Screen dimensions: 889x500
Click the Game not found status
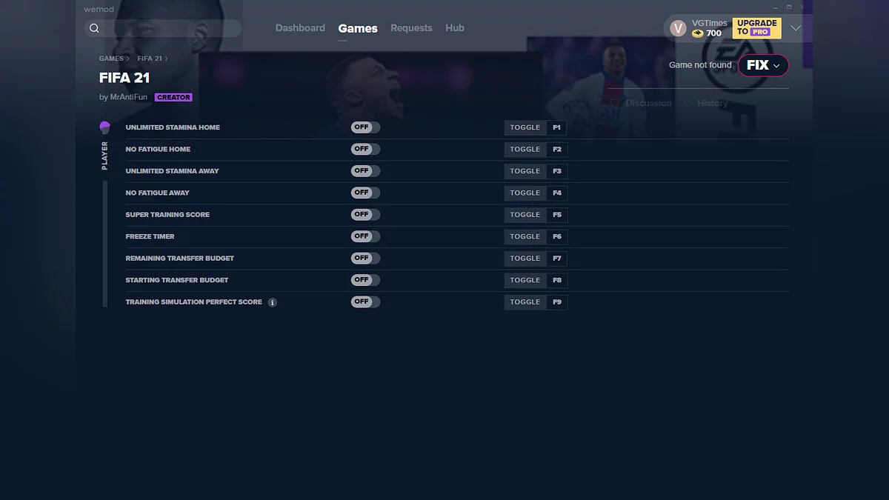click(x=700, y=65)
